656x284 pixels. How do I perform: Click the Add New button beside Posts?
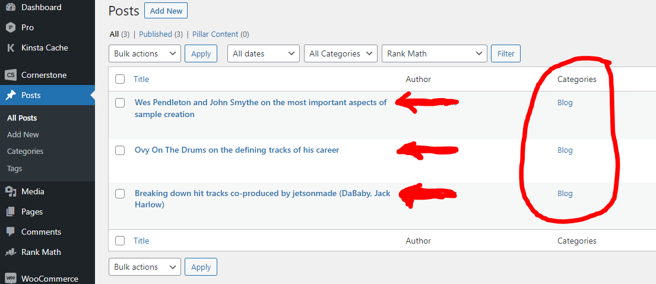[x=166, y=11]
